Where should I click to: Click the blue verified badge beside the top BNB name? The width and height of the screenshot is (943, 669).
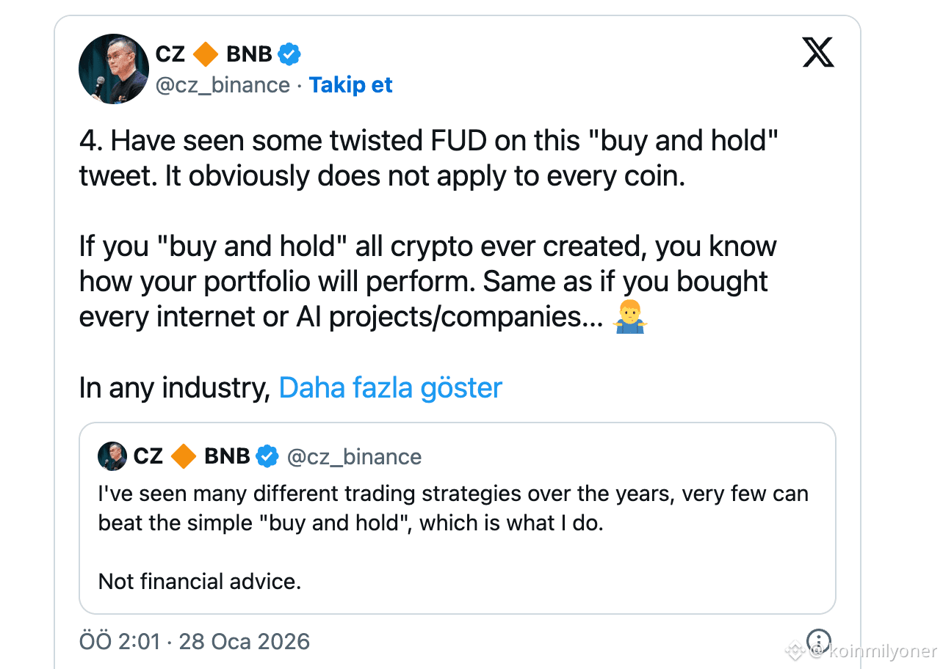[x=288, y=54]
